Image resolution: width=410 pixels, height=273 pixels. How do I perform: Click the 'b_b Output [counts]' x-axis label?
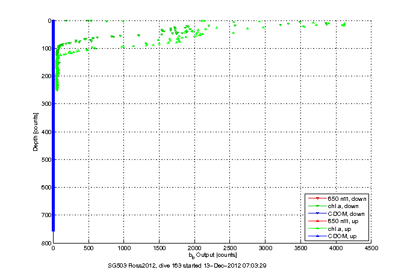tap(213, 255)
